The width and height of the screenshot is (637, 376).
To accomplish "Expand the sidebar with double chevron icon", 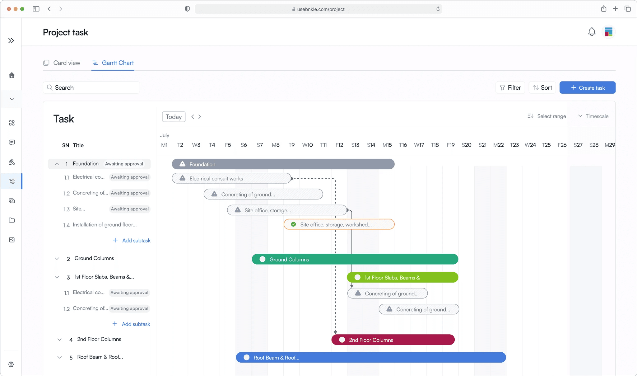I will coord(11,40).
